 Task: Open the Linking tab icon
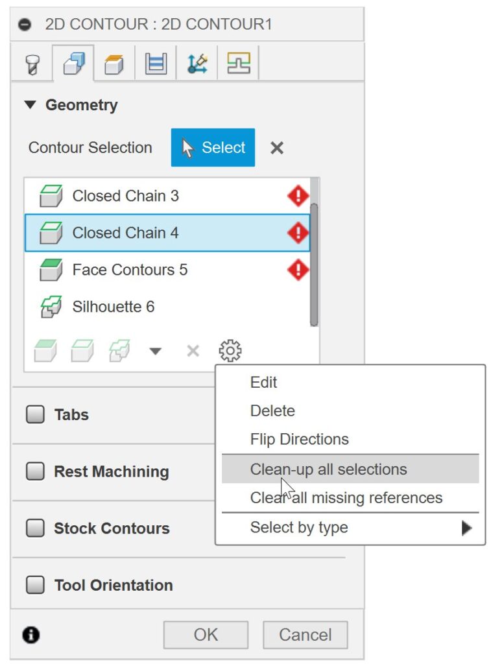(238, 64)
